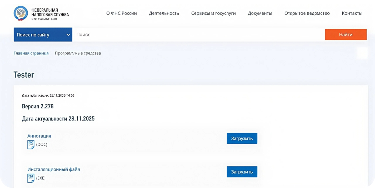Click the ФЕДЕРАЛЬНАЯ НАЛОГОВАЯ СЛУЖБА site title
375x188 pixels.
coord(50,13)
